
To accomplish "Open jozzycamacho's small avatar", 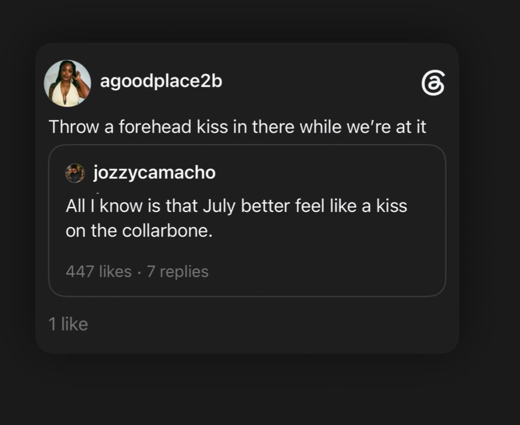I will [75, 173].
